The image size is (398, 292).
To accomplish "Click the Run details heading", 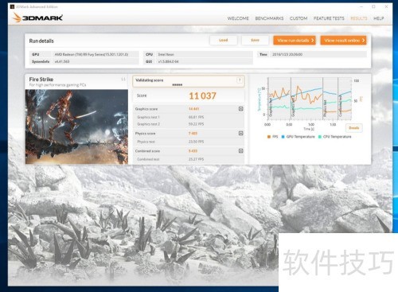I will pyautogui.click(x=41, y=41).
